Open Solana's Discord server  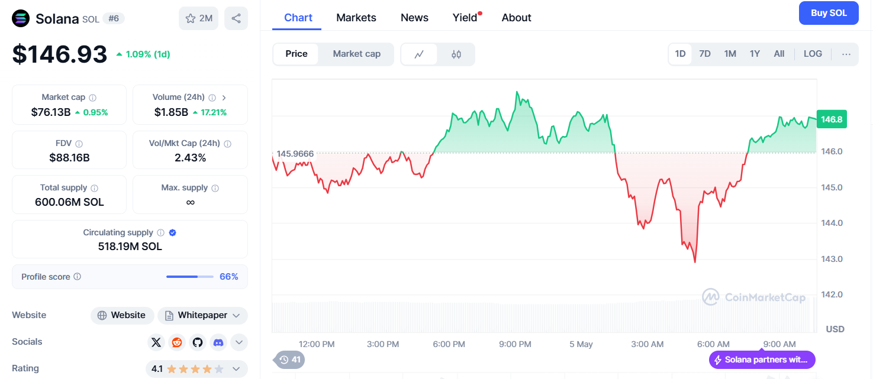click(x=218, y=342)
